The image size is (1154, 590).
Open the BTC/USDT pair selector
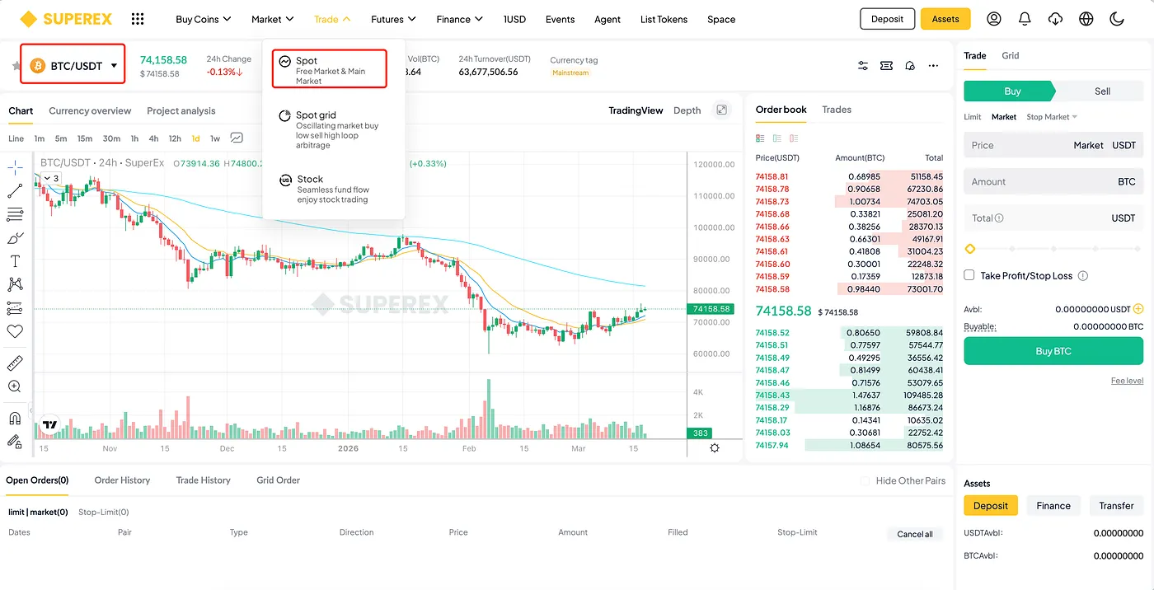pos(73,65)
